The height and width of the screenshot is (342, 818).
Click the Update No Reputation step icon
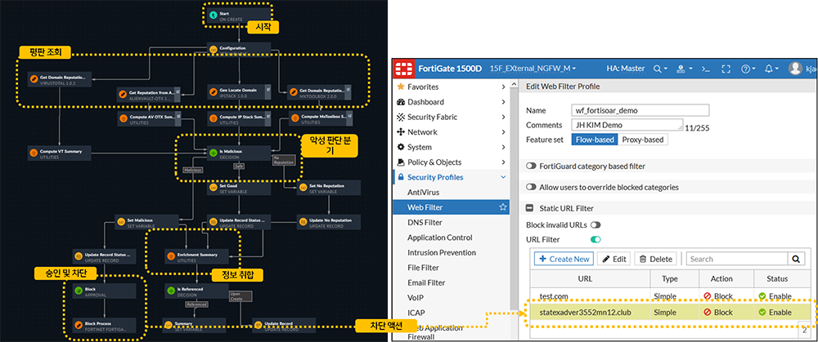click(303, 221)
